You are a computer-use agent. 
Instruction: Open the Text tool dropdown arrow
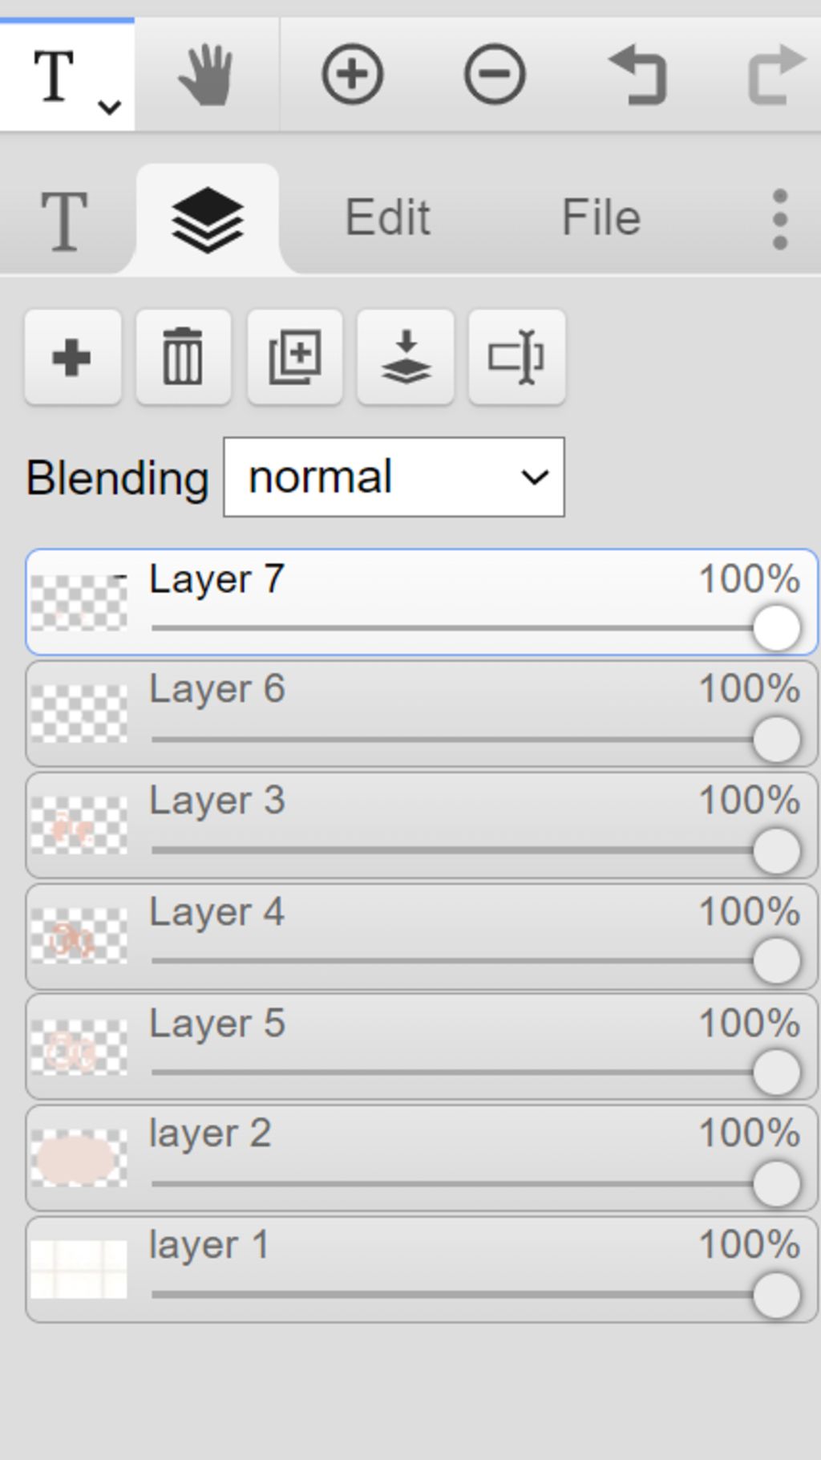110,106
